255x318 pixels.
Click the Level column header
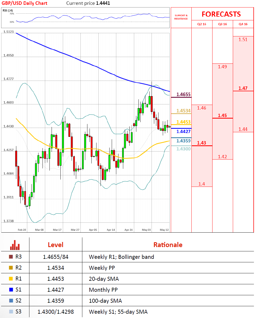pos(56,245)
